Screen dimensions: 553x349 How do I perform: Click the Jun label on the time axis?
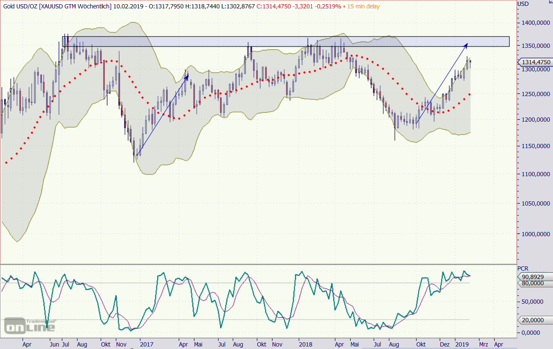pyautogui.click(x=54, y=344)
